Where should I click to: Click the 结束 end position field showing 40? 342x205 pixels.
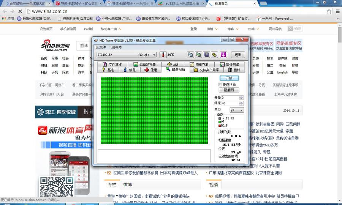click(x=230, y=103)
